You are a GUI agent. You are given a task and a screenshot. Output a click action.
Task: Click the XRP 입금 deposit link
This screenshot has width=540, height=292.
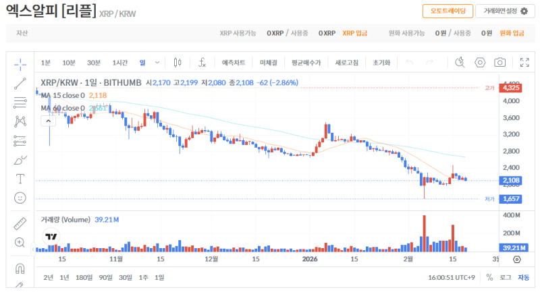pyautogui.click(x=355, y=33)
